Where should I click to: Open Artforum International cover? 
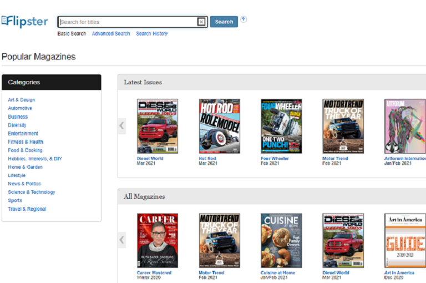coord(405,126)
